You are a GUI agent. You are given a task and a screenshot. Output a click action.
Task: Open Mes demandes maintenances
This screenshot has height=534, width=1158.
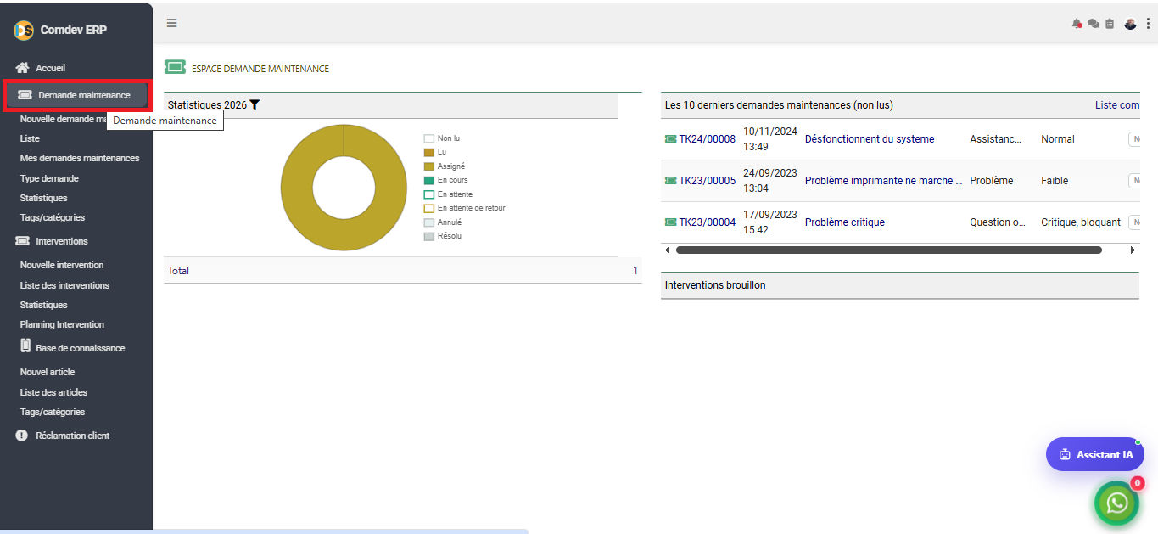[x=80, y=158]
